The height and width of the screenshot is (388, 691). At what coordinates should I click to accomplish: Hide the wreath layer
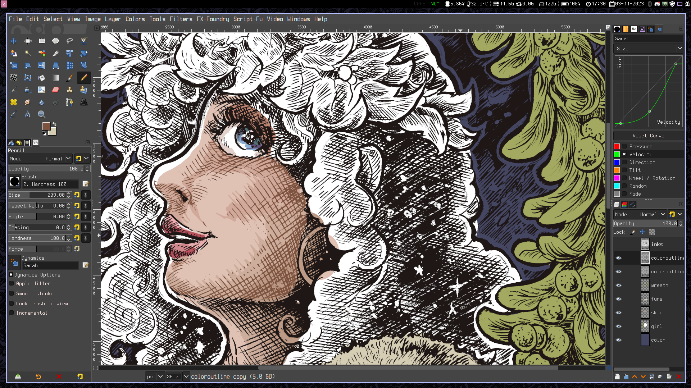(x=618, y=285)
